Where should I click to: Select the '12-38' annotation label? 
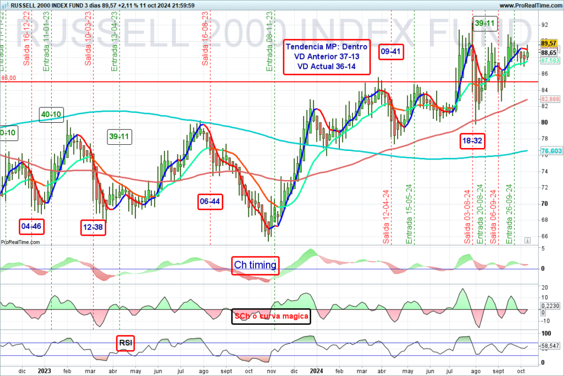93,227
